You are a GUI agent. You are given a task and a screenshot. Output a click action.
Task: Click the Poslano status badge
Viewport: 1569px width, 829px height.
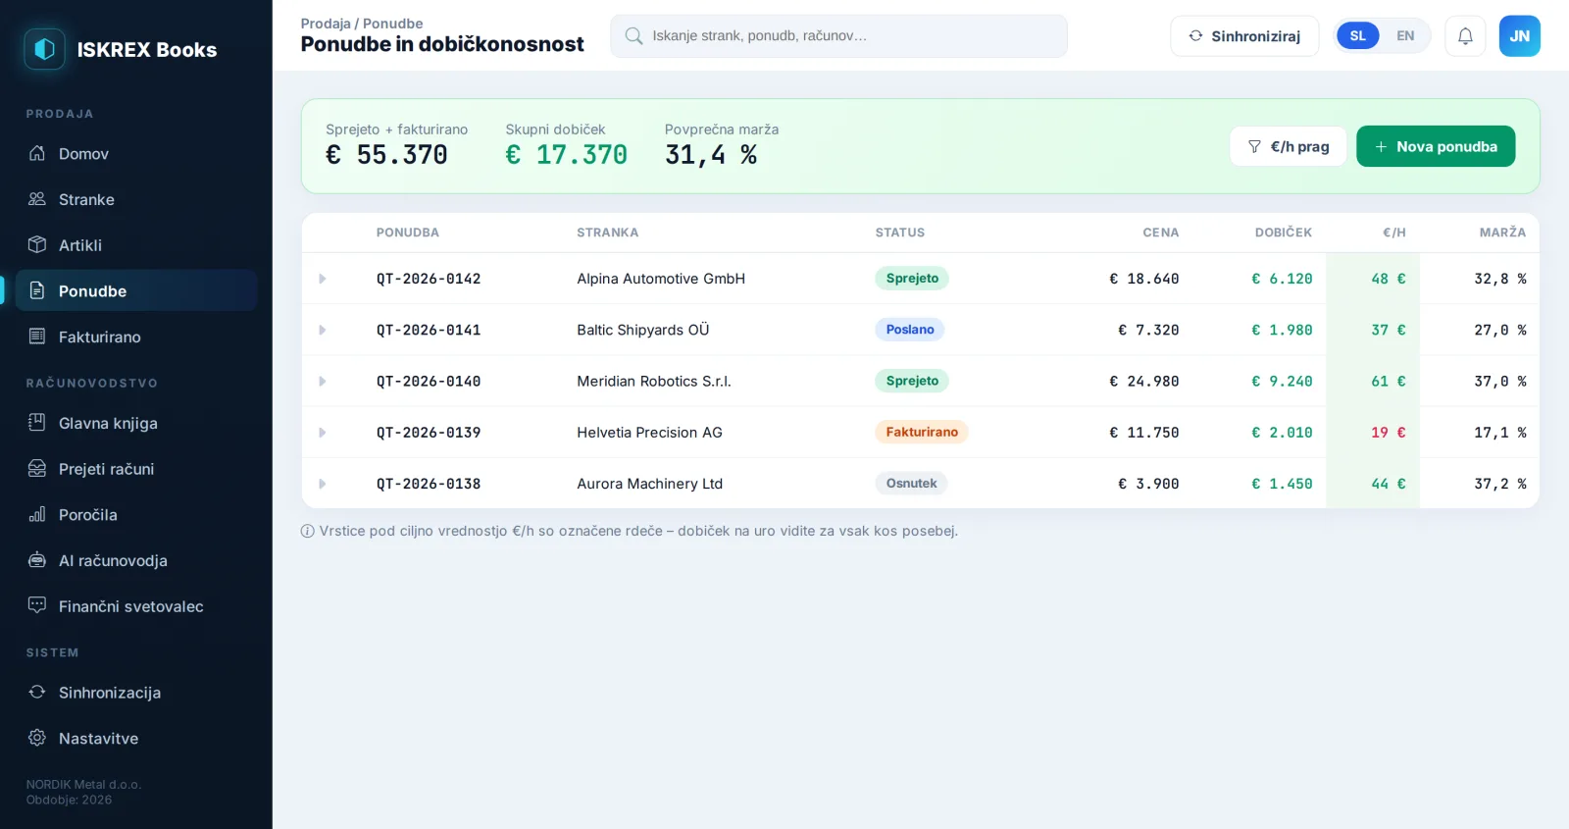coord(910,330)
